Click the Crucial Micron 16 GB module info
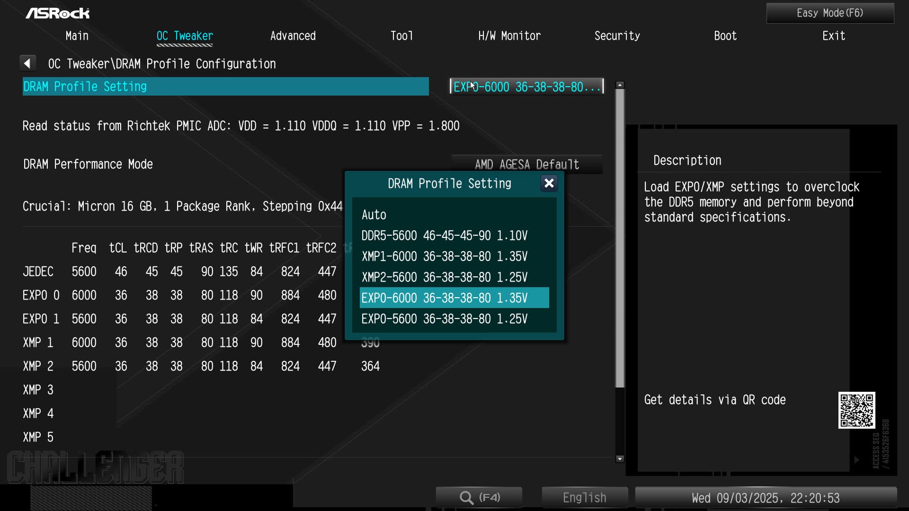The width and height of the screenshot is (909, 511). point(182,206)
